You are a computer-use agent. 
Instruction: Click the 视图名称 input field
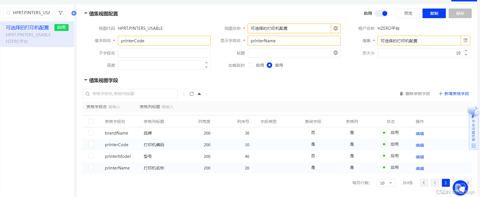(x=289, y=28)
